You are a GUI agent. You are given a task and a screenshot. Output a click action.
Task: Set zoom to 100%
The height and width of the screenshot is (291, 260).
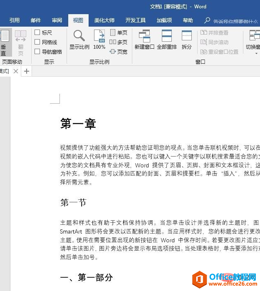tap(99, 40)
